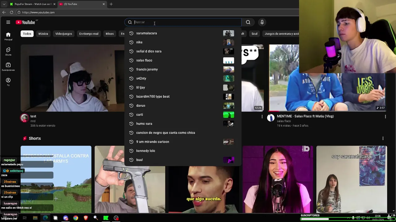Select the Mixes filter chip
This screenshot has height=222, width=396.
(110, 34)
